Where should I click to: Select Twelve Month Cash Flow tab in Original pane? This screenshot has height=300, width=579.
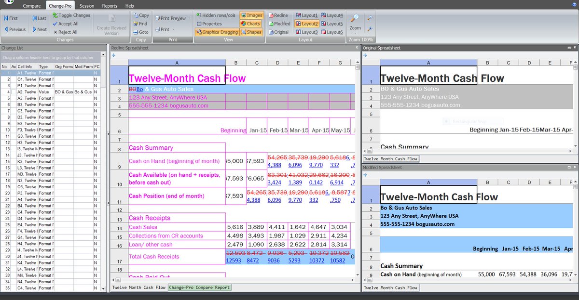coord(390,158)
